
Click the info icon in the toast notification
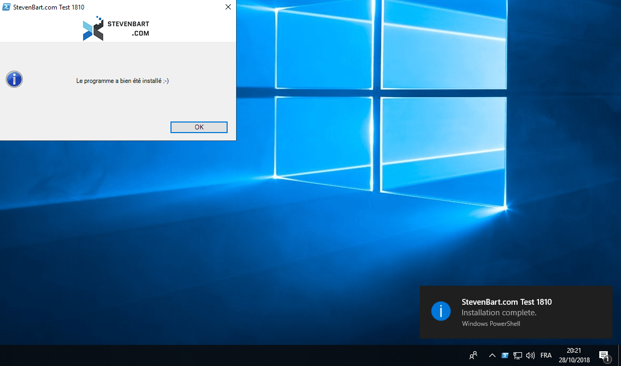pyautogui.click(x=441, y=311)
